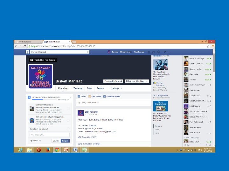Viewport: 229px width, 171px height.
Task: Switch to the Foto tab
Action: pos(89,88)
